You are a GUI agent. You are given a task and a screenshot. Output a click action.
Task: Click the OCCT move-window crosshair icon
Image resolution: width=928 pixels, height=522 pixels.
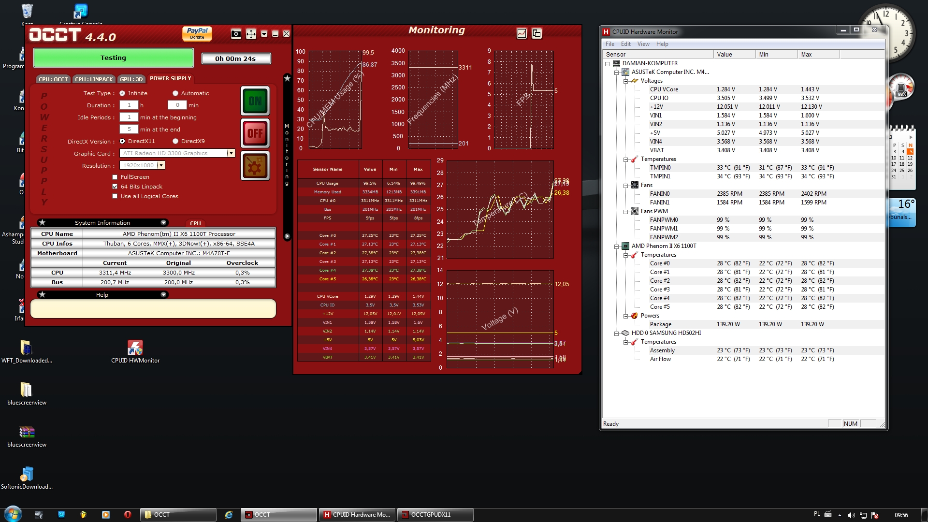coord(251,34)
